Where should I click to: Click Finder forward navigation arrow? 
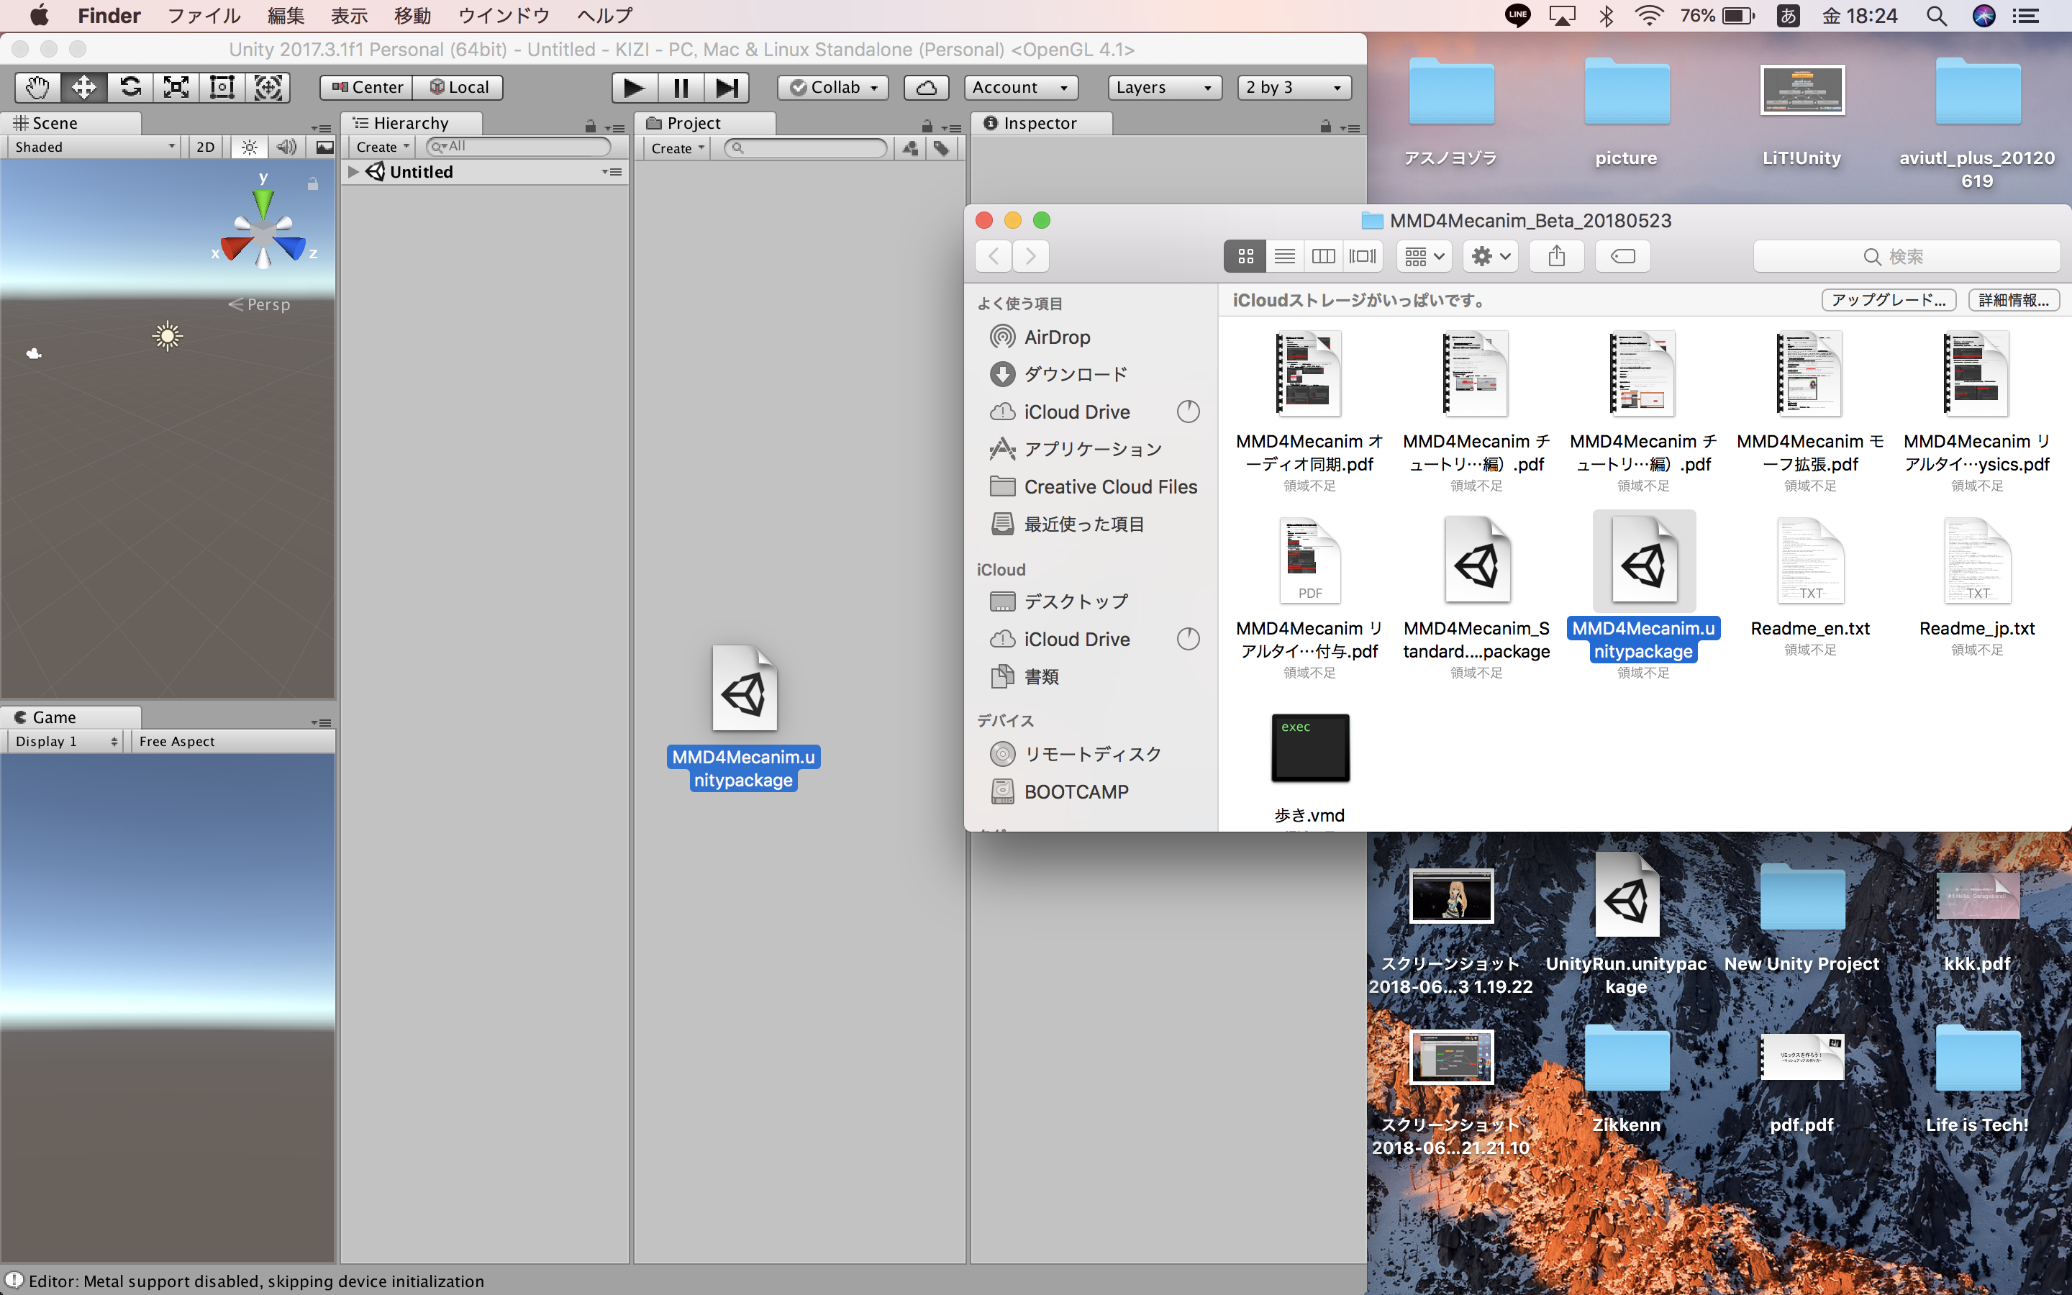1031,256
